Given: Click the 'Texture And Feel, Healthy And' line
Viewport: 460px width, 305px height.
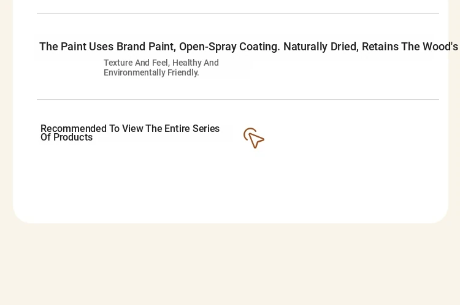Looking at the screenshot, I should (x=161, y=63).
